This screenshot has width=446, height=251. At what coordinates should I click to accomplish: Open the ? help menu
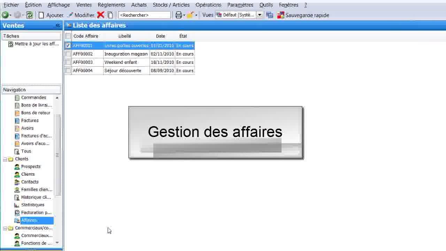(306, 5)
